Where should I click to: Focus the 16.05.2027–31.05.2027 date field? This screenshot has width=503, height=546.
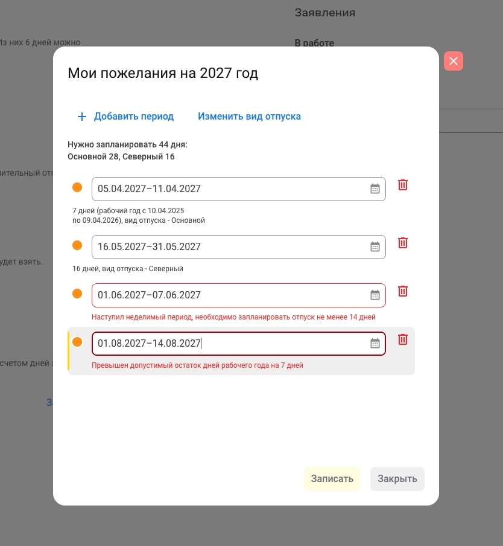pyautogui.click(x=238, y=247)
